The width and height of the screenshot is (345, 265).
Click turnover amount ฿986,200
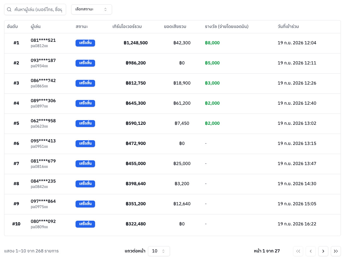pyautogui.click(x=136, y=63)
